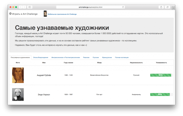The width and height of the screenshot is (183, 116).
Task: Switch to the 'Эпоха Возрождения' tab
Action: coord(41,57)
